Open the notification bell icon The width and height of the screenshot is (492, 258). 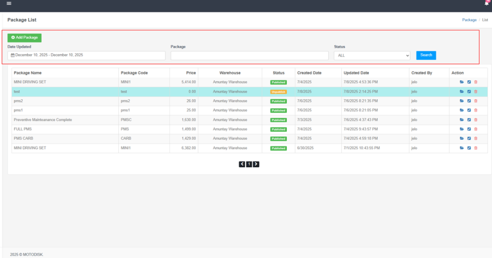click(x=487, y=3)
